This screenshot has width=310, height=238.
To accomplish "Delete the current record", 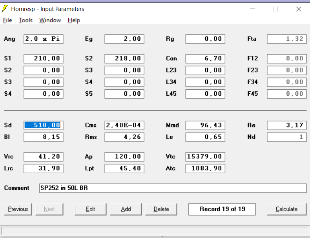I will pos(161,209).
